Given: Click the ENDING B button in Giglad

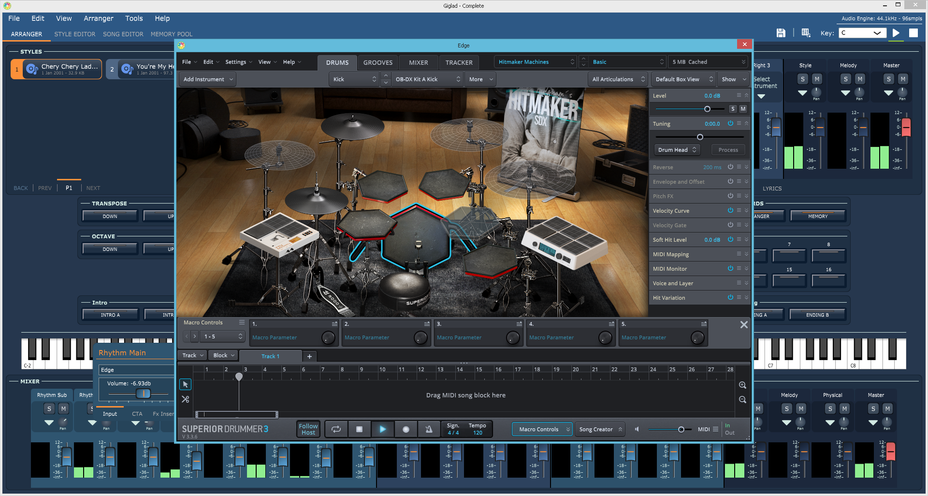Looking at the screenshot, I should (x=817, y=315).
